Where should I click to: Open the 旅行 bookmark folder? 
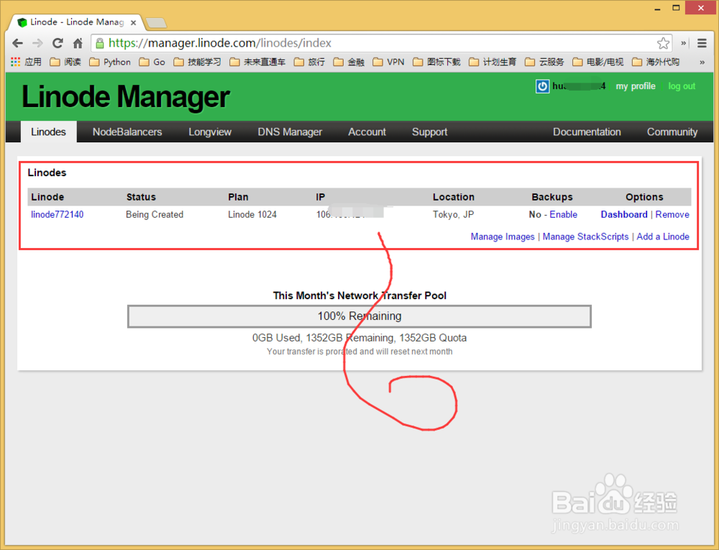(x=309, y=62)
